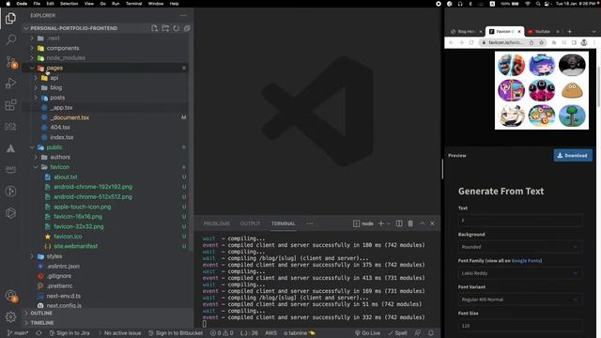This screenshot has height=338, width=601.
Task: Open panel overflow ellipsis next to Terminal
Action: (x=309, y=223)
